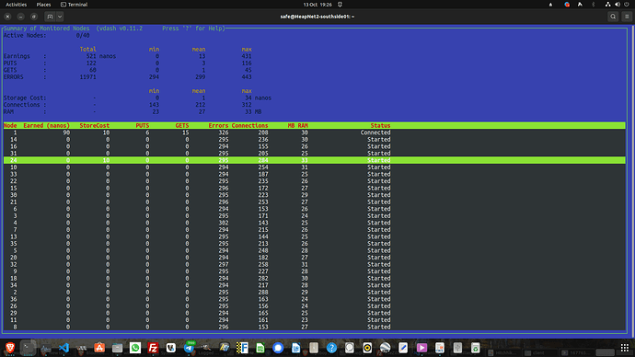Open the clock and calendar panel
The width and height of the screenshot is (635, 357).
point(317,5)
